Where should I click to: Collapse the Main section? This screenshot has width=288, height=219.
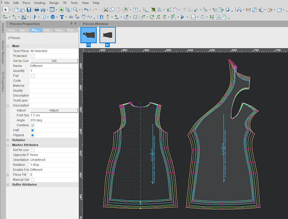click(x=8, y=46)
